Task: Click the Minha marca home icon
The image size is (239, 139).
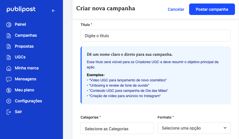Action: 9,68
